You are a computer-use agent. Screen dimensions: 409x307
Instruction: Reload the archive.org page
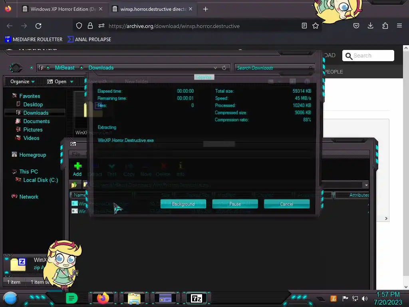point(38,26)
